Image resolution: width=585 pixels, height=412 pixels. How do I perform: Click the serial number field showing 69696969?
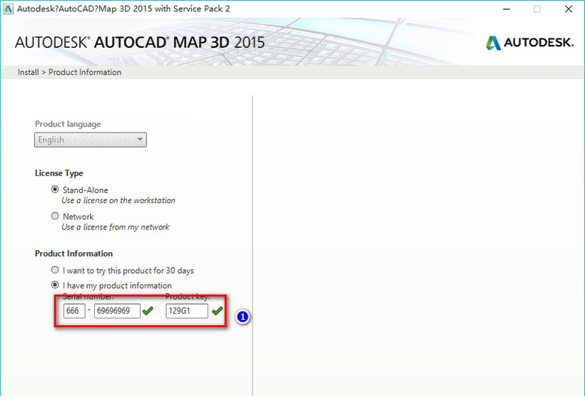[x=117, y=311]
